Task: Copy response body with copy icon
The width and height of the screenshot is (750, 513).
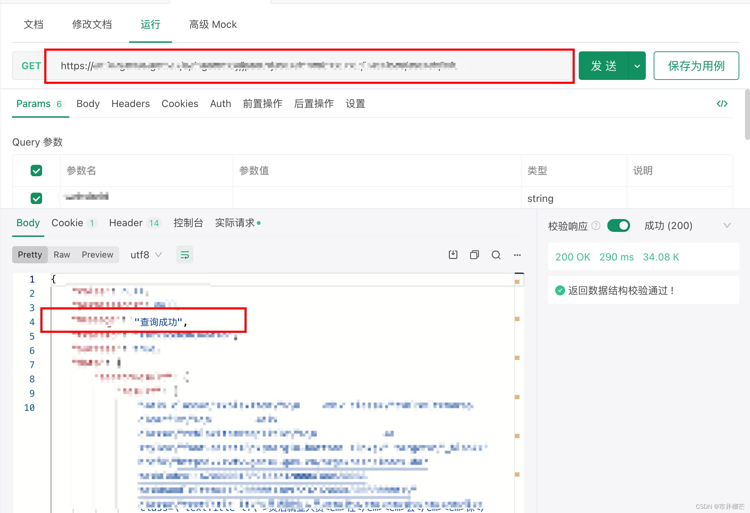Action: 474,255
